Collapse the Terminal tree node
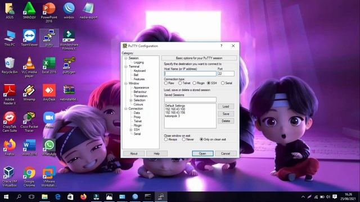The image size is (360, 202). tap(126, 67)
